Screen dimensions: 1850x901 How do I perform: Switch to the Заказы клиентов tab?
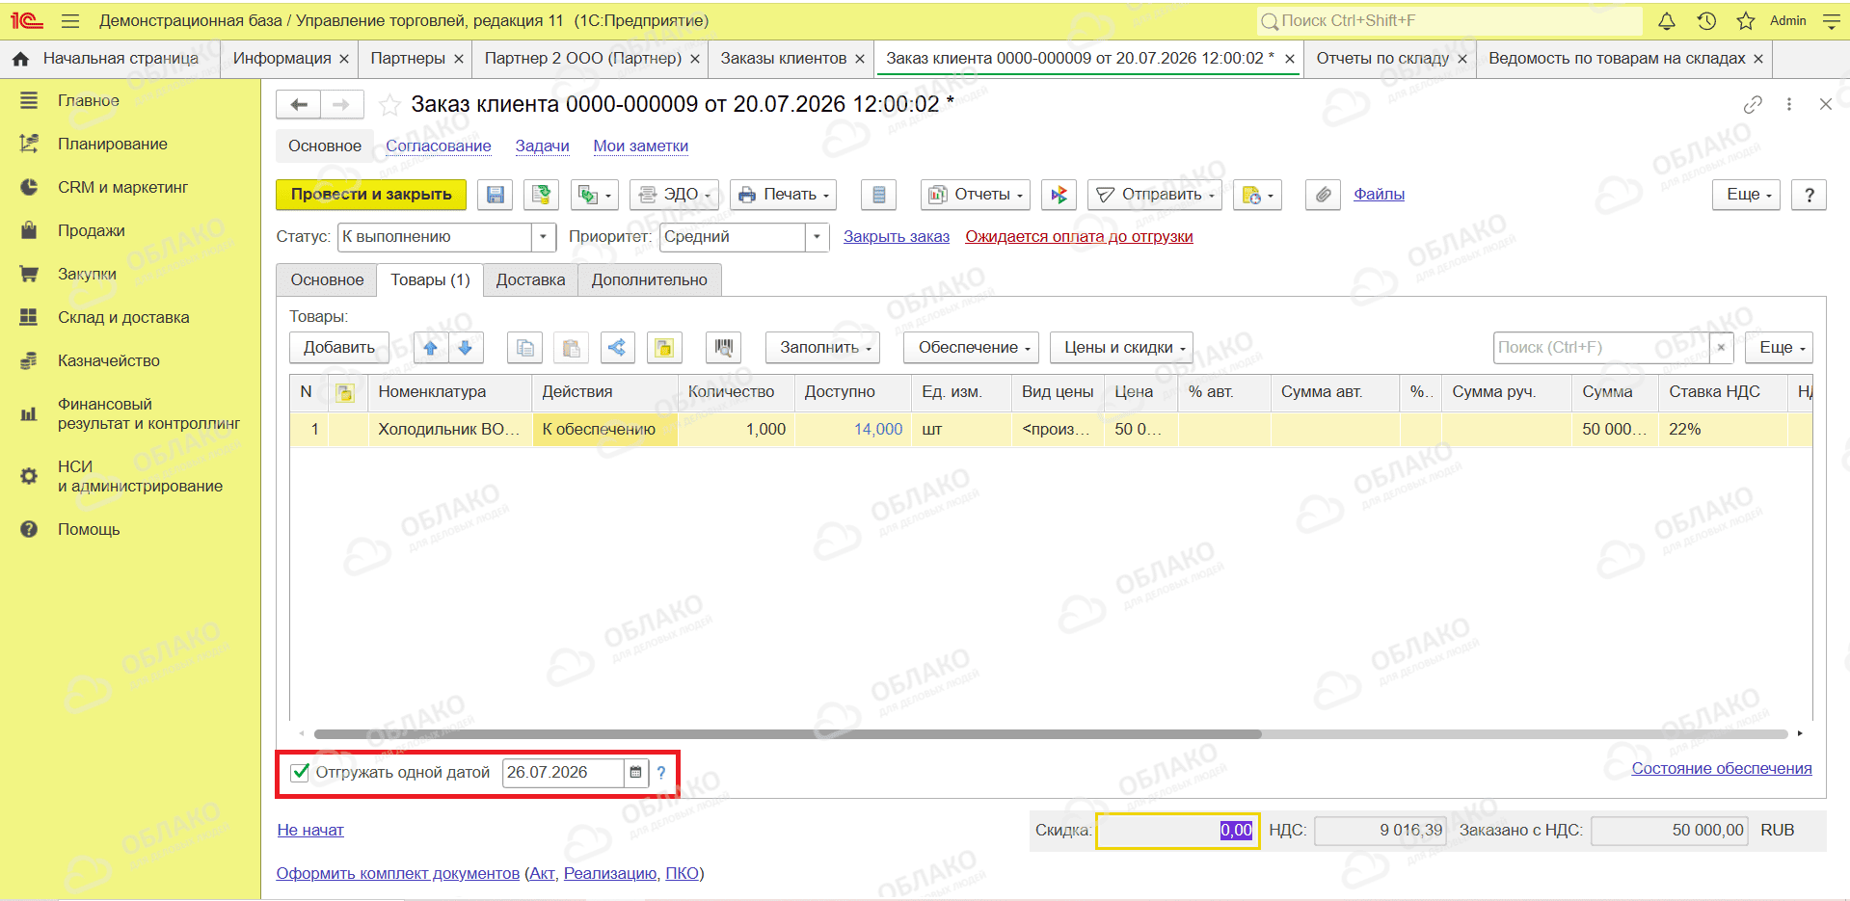[x=783, y=59]
